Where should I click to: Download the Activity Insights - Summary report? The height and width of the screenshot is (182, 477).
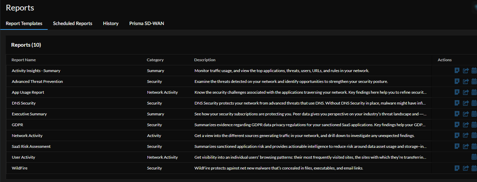(x=457, y=71)
